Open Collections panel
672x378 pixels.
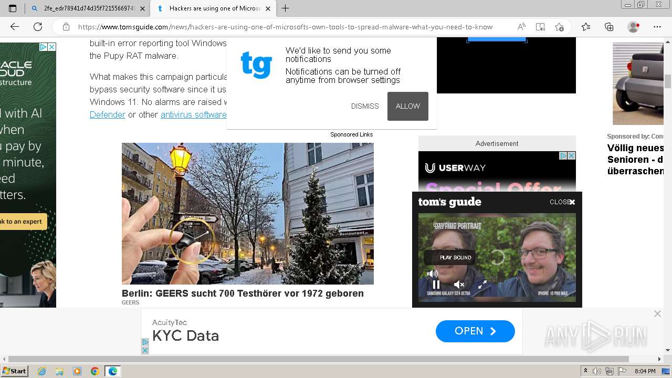[609, 27]
